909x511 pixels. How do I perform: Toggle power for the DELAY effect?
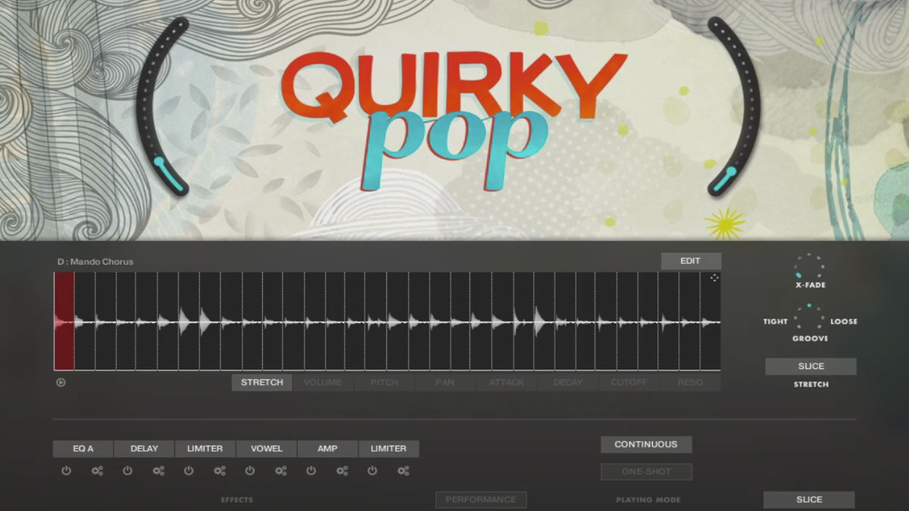coord(127,471)
